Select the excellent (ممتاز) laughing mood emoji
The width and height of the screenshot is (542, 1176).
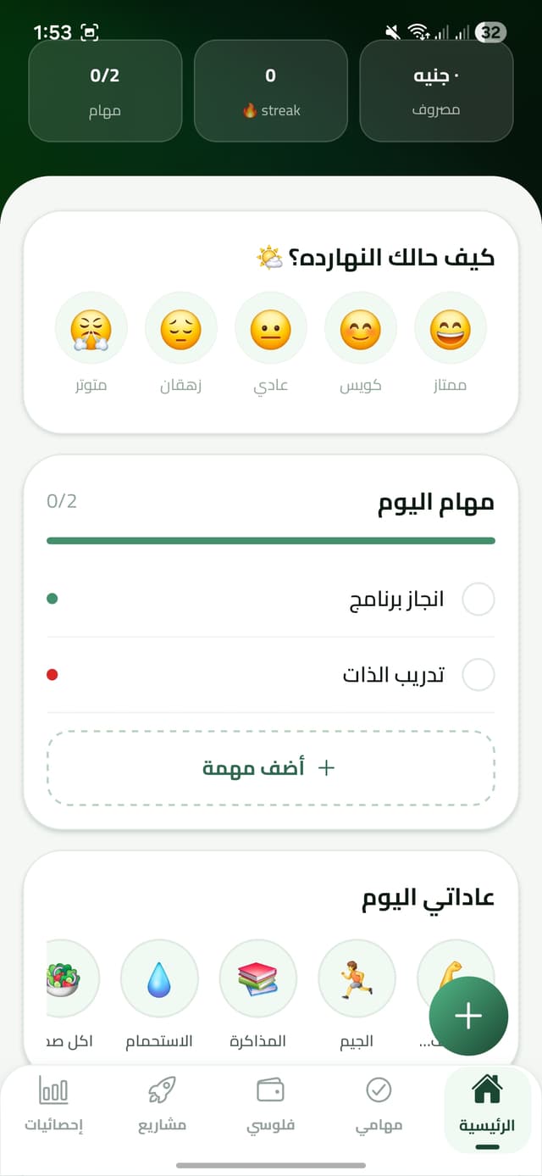(x=451, y=327)
